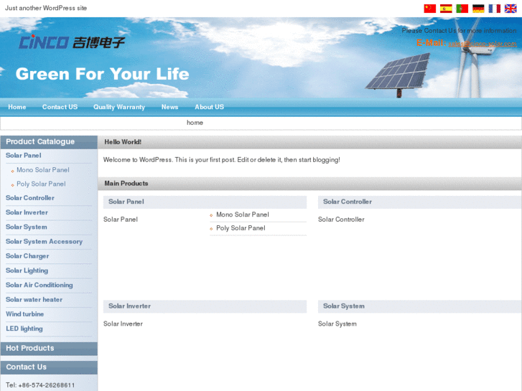522x391 pixels.
Task: Open the Hello World! post title
Action: click(123, 142)
